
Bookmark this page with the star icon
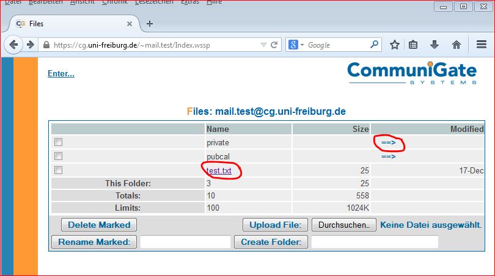395,45
